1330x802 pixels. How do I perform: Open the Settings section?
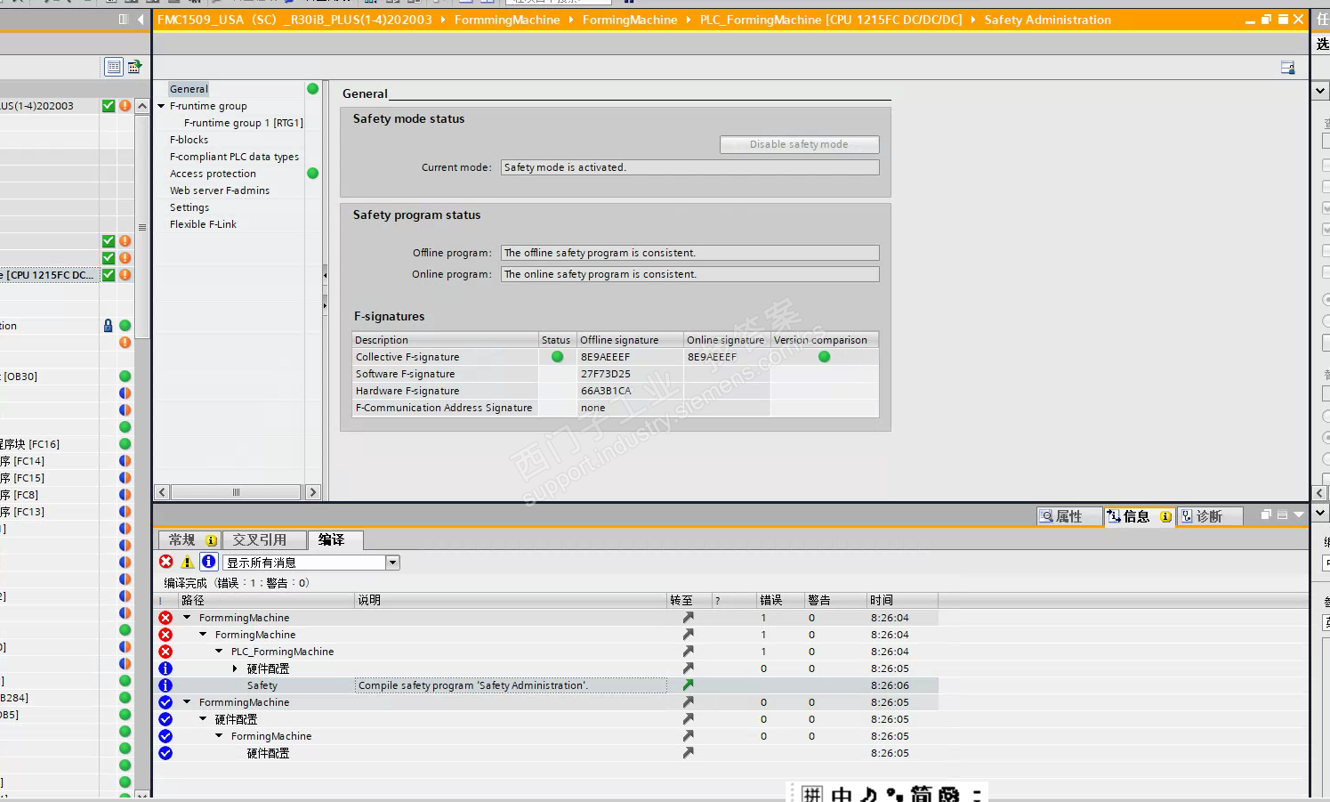coord(189,207)
